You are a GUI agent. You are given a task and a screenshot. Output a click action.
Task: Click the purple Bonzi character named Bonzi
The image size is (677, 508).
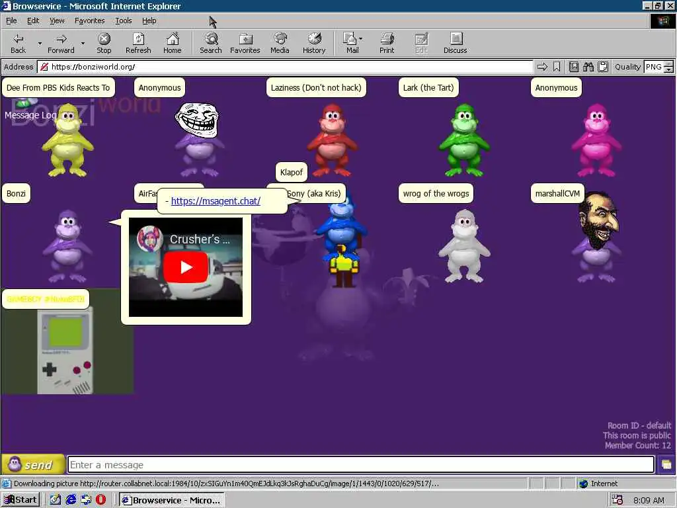tap(67, 246)
